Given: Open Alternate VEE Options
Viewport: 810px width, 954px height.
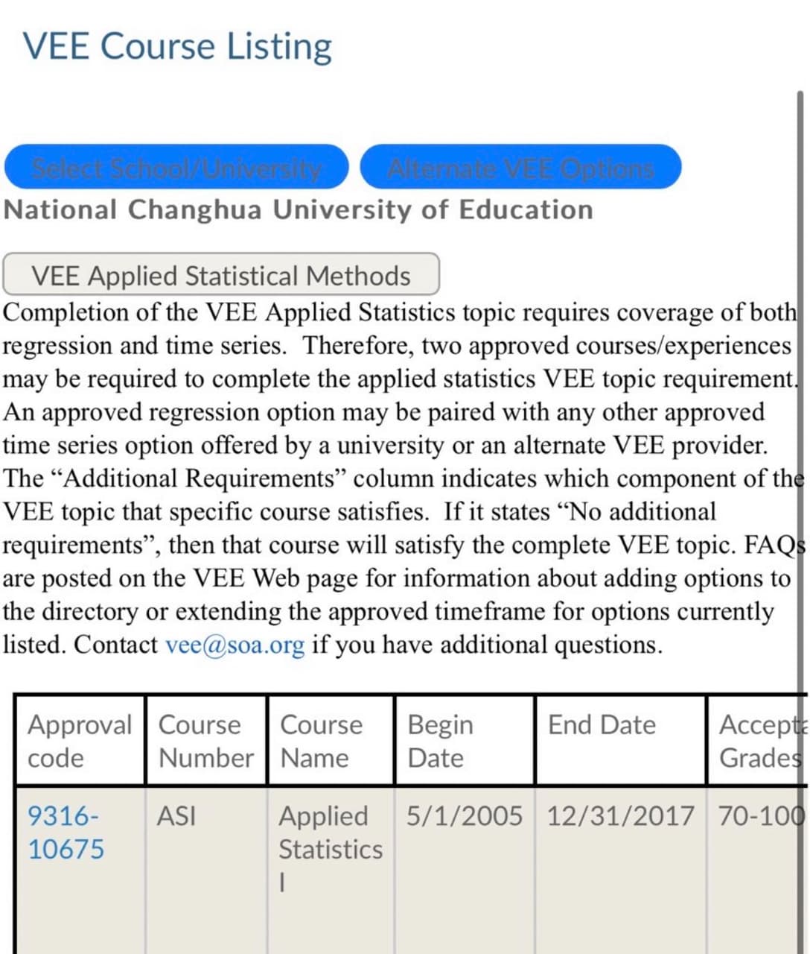Looking at the screenshot, I should [x=520, y=167].
